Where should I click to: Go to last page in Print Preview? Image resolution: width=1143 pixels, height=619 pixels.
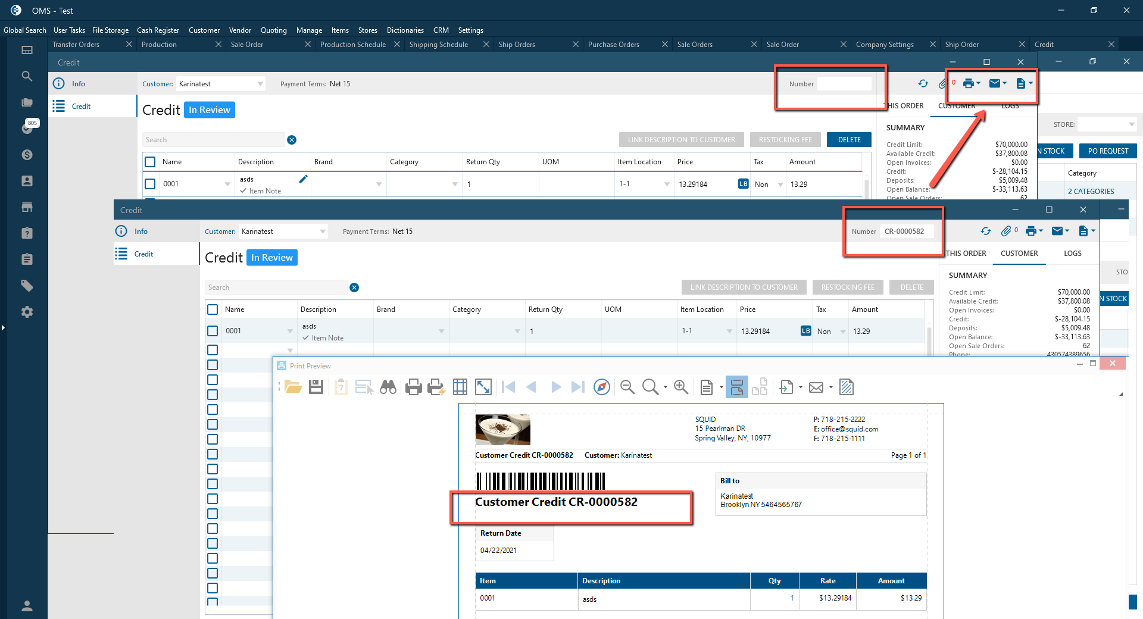(577, 387)
